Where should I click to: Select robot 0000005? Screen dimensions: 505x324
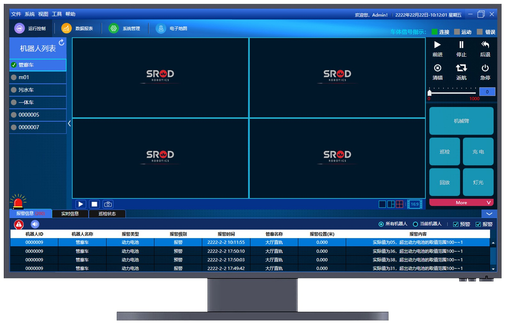click(x=38, y=115)
